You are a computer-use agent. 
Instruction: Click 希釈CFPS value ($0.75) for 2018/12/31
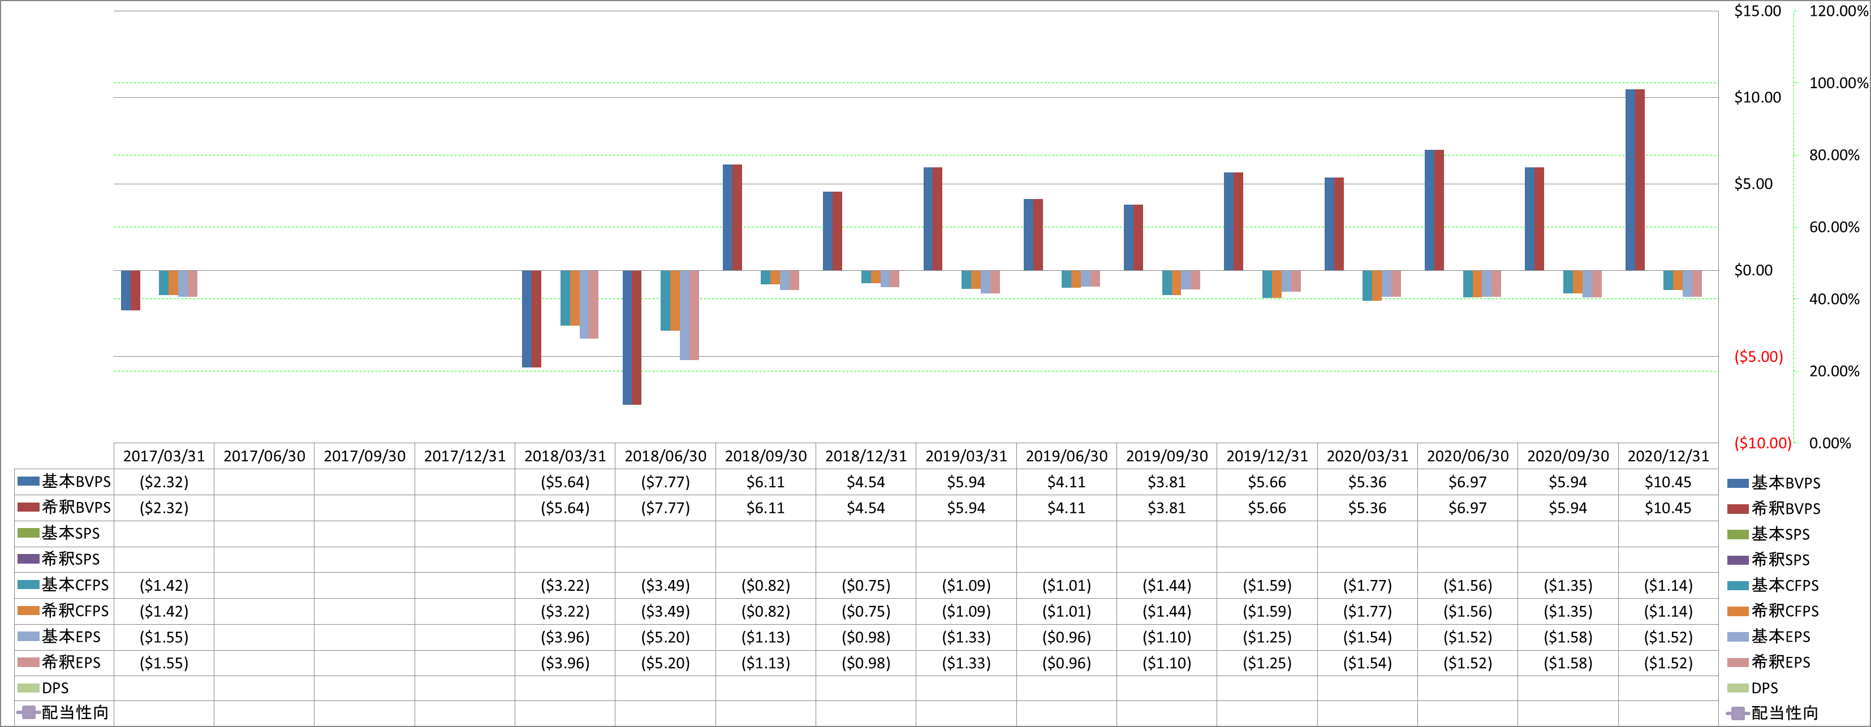[x=866, y=612]
